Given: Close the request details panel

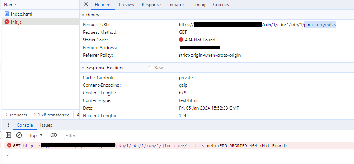Looking at the screenshot, I should (86, 5).
